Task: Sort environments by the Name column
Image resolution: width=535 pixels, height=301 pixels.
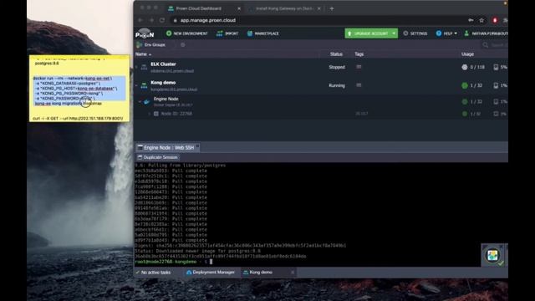Action: click(x=143, y=54)
